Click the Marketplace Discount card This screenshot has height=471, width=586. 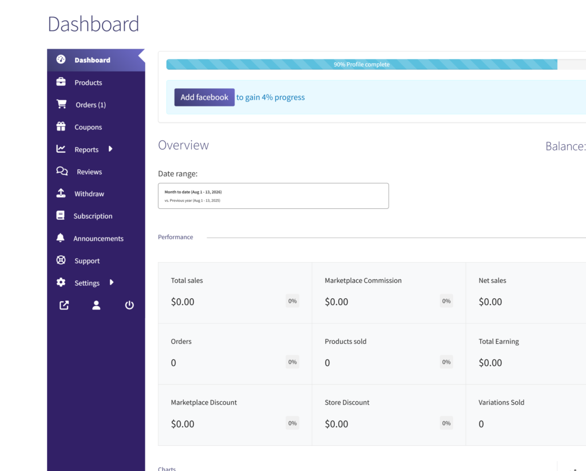coord(235,415)
